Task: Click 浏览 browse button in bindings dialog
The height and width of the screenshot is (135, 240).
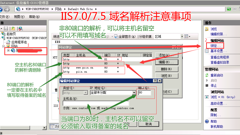Action: tap(167, 76)
